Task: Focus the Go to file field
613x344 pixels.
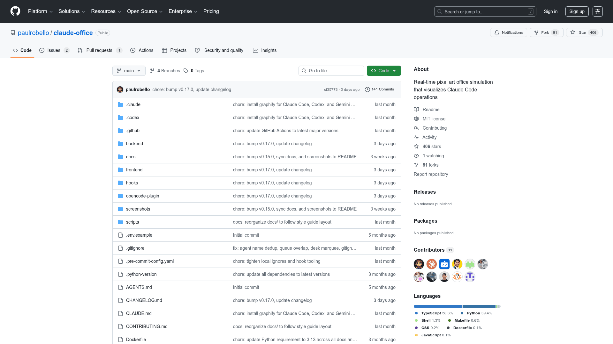Action: pos(331,71)
